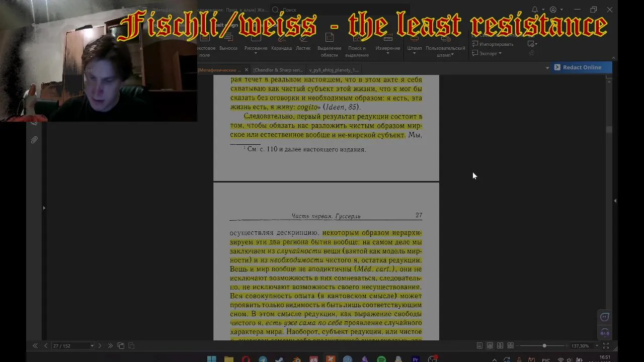Switch to single page view
This screenshot has width=644, height=362.
click(479, 345)
